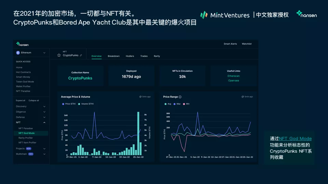
Task: Open the Opensea link
Action: point(233,80)
